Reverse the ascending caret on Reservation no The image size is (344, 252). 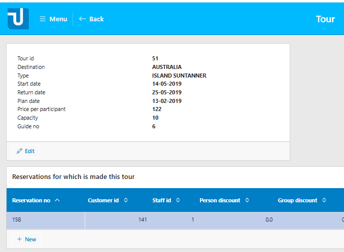click(57, 200)
